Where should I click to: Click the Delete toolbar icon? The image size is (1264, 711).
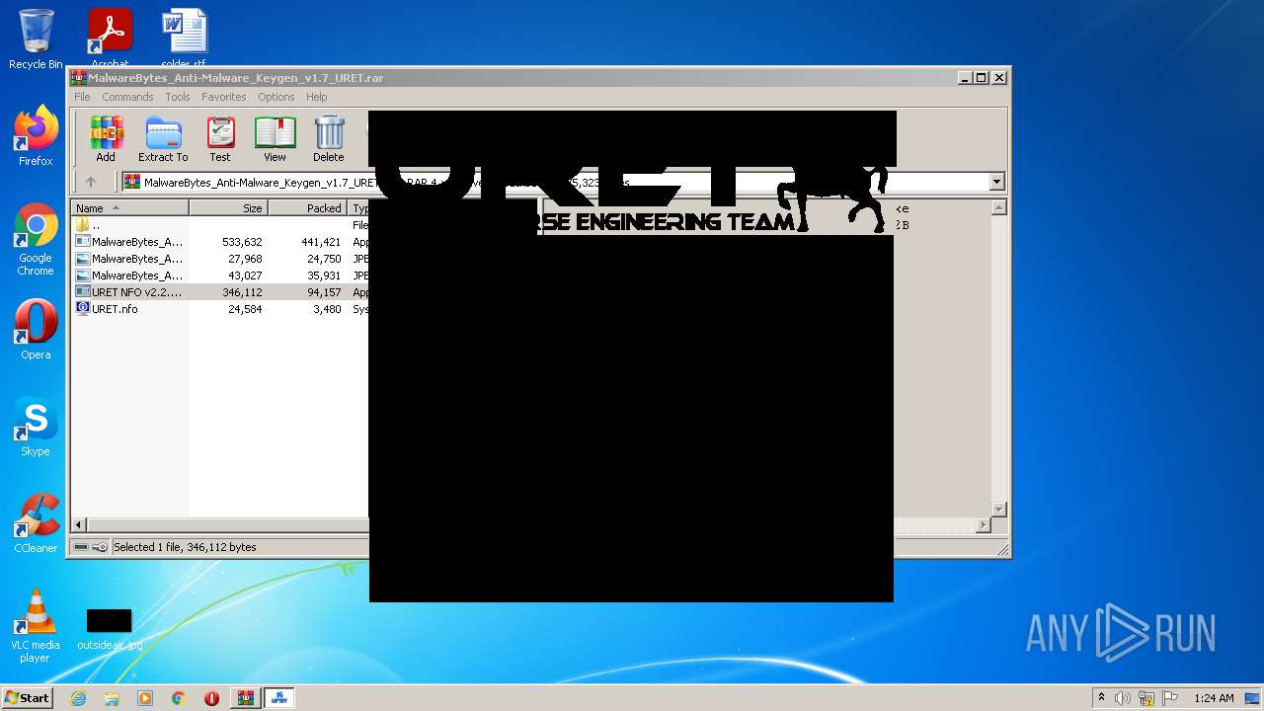coord(329,139)
